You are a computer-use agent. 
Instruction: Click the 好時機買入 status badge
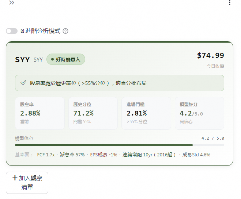point(66,59)
